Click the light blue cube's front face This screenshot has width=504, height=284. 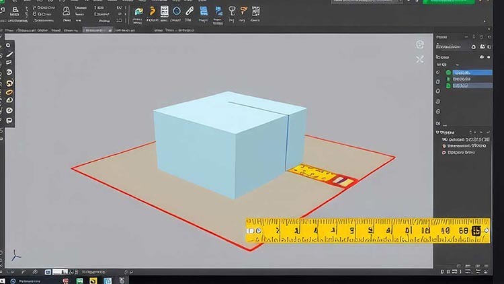(195, 161)
